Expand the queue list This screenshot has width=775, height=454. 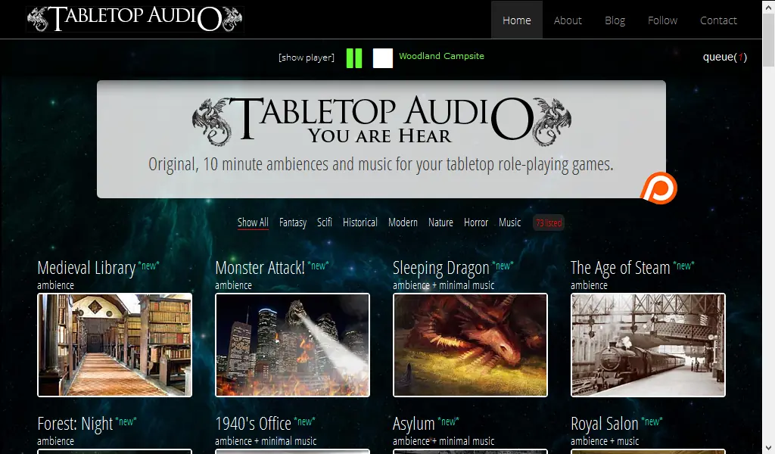pyautogui.click(x=724, y=57)
